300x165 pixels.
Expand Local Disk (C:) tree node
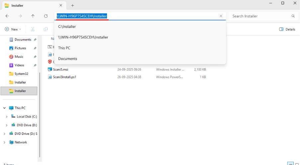[7, 117]
